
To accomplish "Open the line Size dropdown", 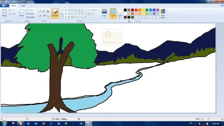I will point(104,14).
